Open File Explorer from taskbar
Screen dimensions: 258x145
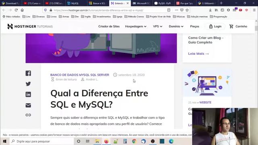(x=97, y=141)
